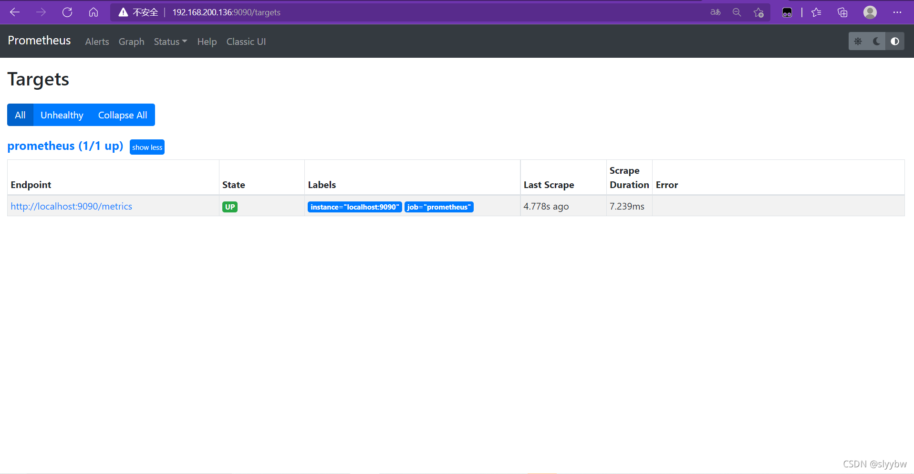The image size is (914, 474).
Task: Filter to Unhealthy targets
Action: click(62, 115)
